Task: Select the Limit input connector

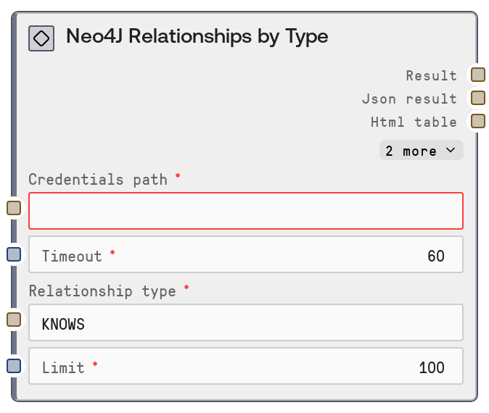Action: click(x=14, y=366)
